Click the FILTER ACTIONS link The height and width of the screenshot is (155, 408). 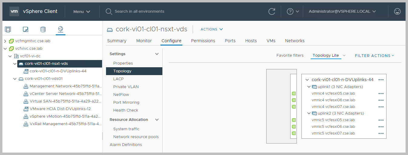click(374, 55)
